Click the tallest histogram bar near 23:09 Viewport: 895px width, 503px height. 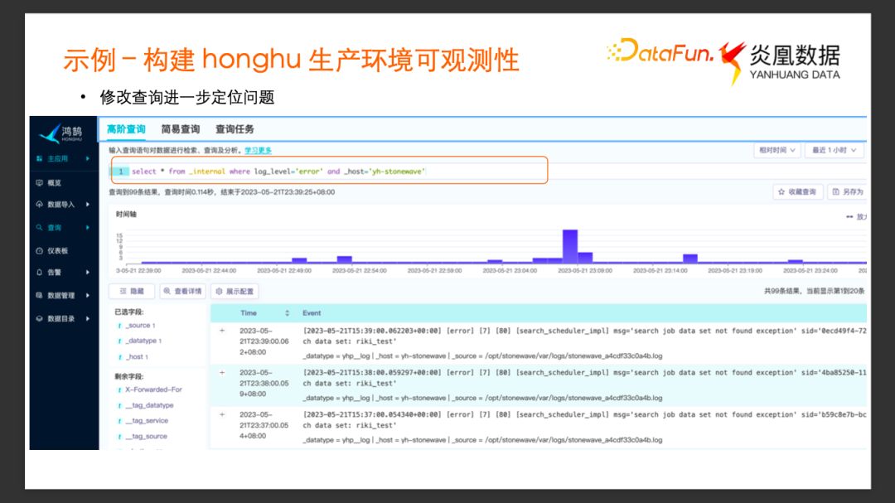click(570, 246)
